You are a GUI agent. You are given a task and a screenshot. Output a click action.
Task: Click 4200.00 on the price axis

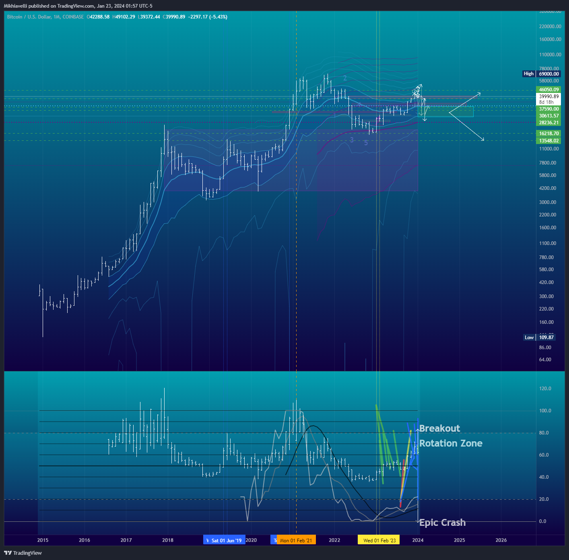(548, 188)
